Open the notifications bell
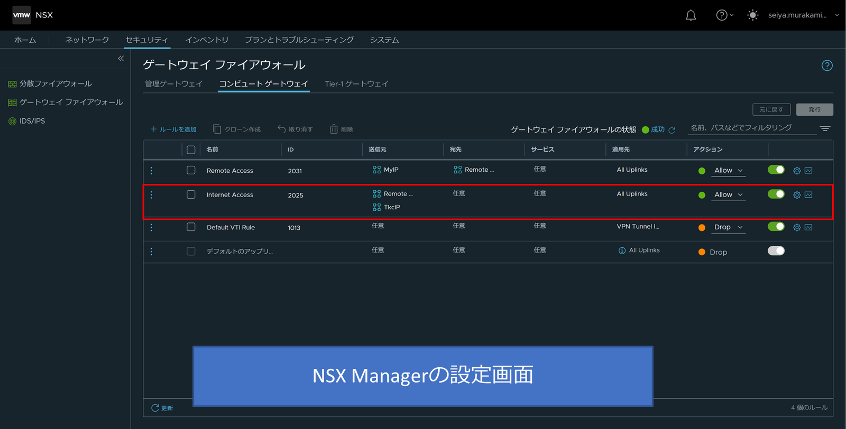846x429 pixels. [x=691, y=15]
